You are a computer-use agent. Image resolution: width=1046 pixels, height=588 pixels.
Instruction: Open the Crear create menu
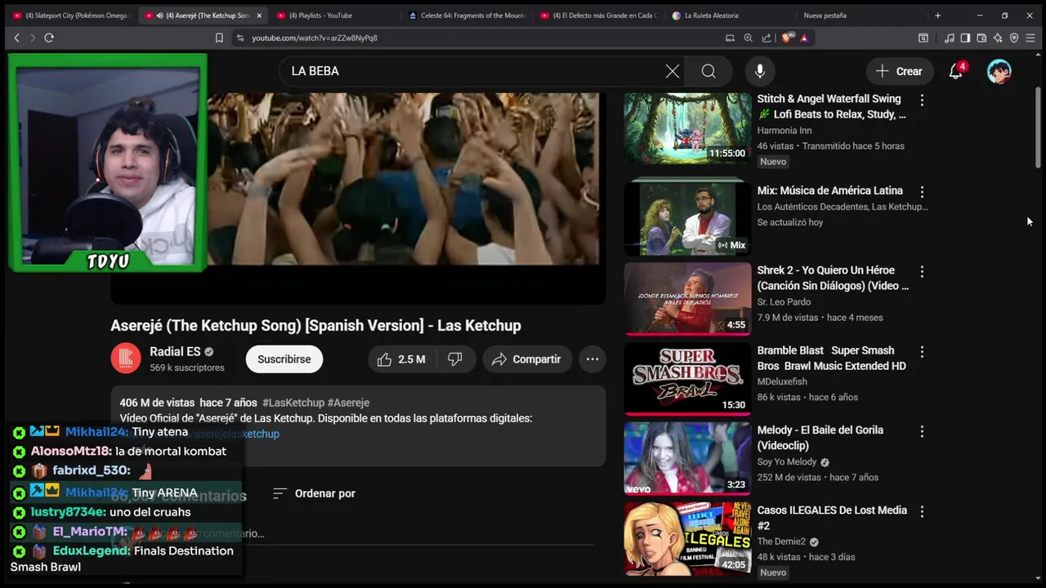coord(899,71)
